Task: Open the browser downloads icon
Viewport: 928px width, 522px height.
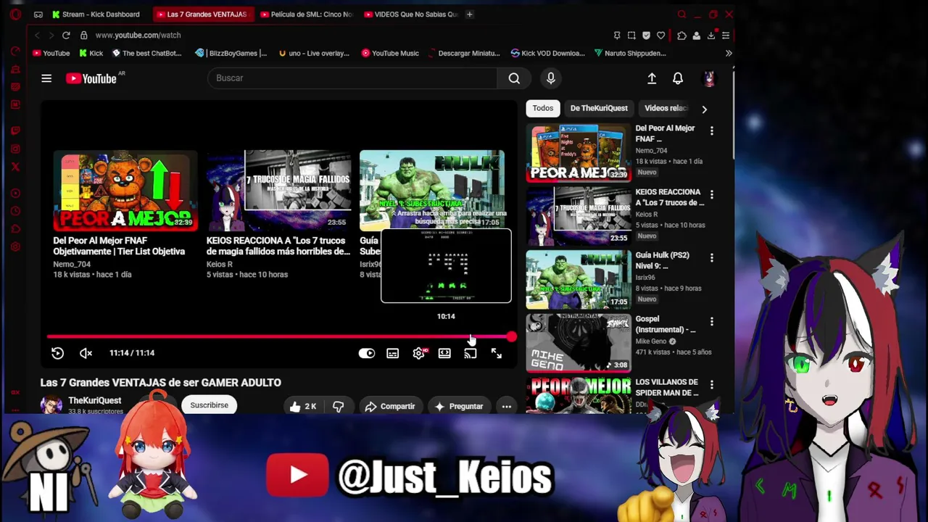Action: point(710,36)
